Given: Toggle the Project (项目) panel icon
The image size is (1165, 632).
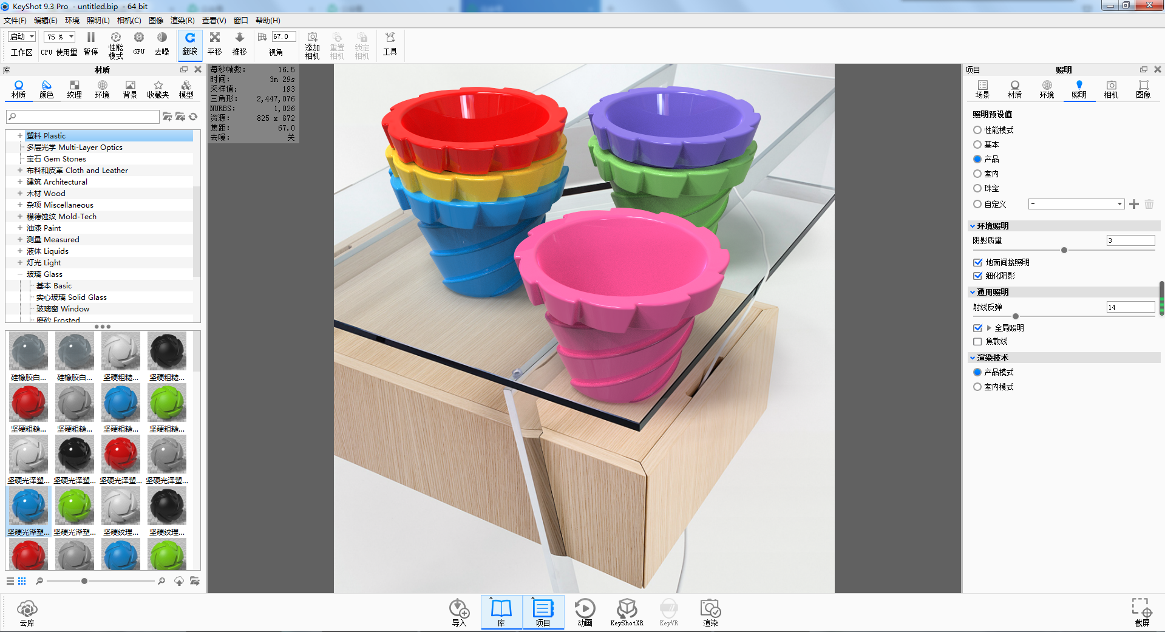Looking at the screenshot, I should point(543,612).
